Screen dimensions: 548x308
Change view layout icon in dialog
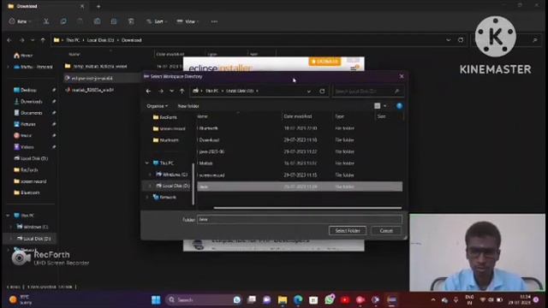(377, 106)
